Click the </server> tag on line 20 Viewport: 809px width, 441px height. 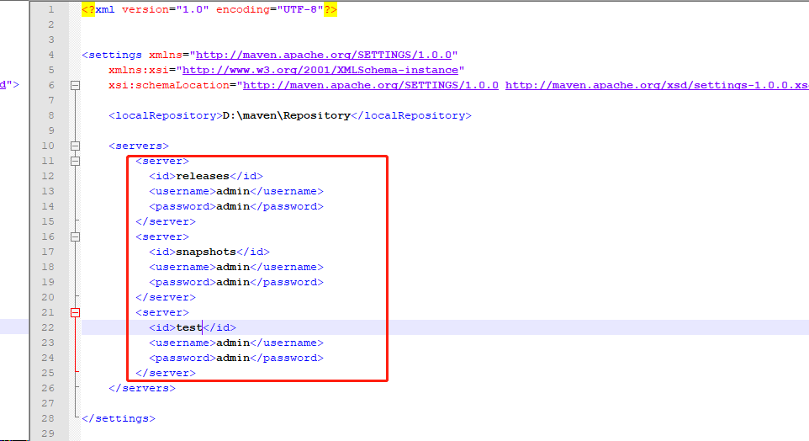tap(166, 297)
